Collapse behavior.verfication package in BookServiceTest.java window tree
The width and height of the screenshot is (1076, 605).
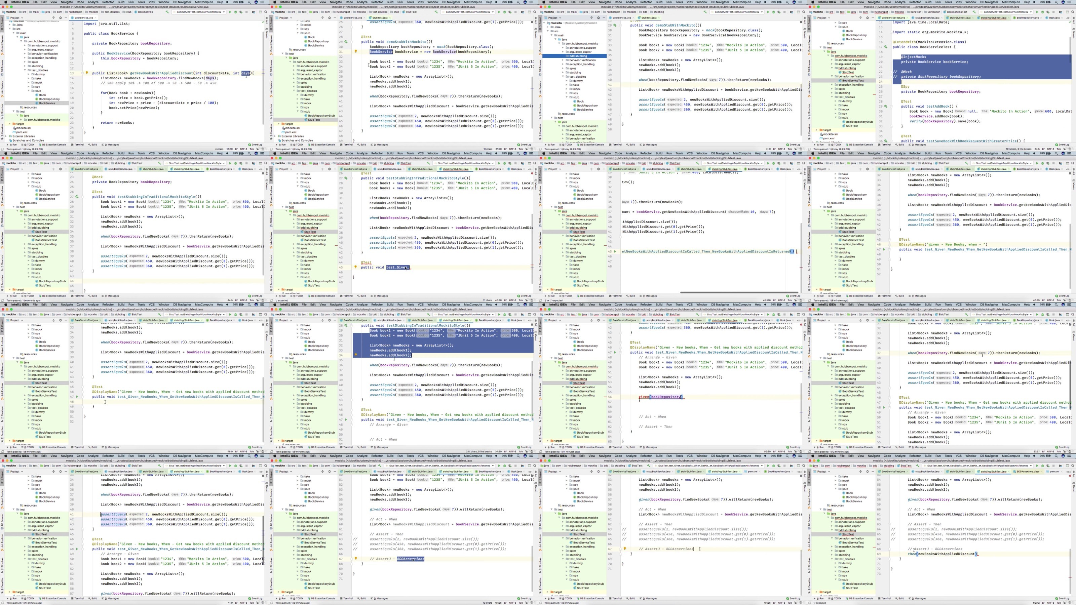click(x=832, y=76)
